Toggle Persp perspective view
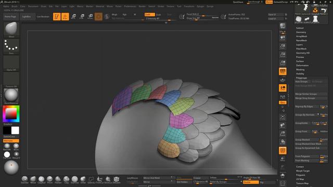333x187 pixels. (283, 71)
